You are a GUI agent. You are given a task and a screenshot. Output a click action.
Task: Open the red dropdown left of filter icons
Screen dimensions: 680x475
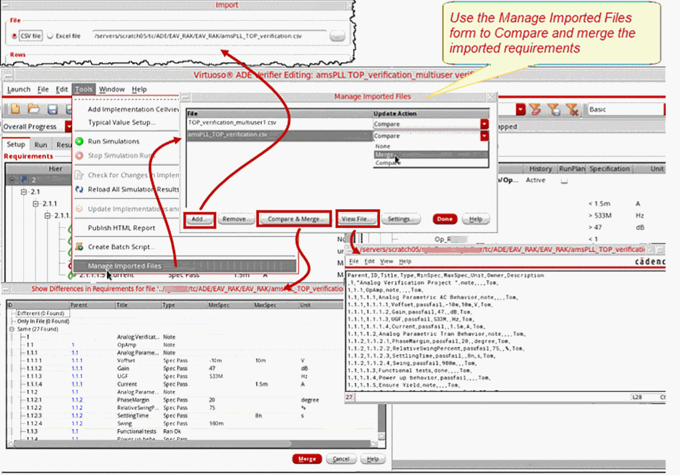(520, 110)
